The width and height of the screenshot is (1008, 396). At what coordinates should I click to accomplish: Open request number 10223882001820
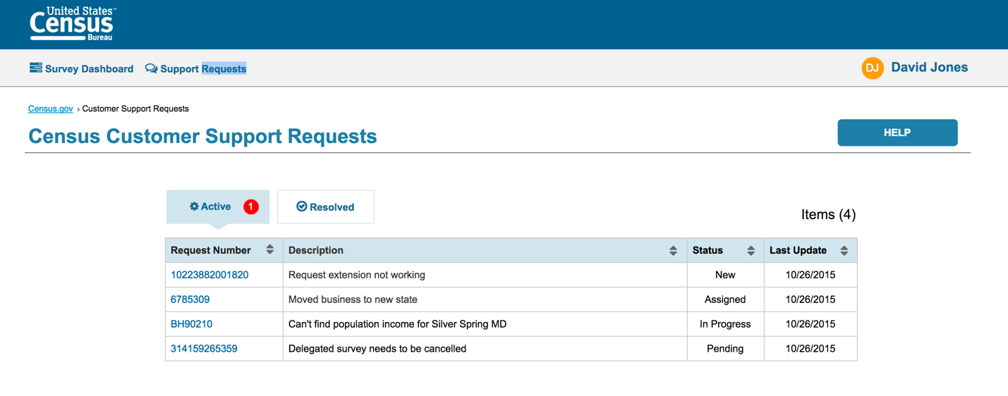point(210,275)
